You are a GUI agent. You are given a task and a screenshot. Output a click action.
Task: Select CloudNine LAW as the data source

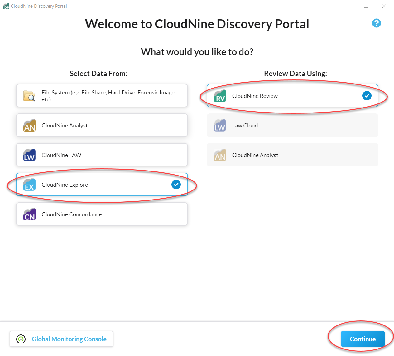(102, 155)
